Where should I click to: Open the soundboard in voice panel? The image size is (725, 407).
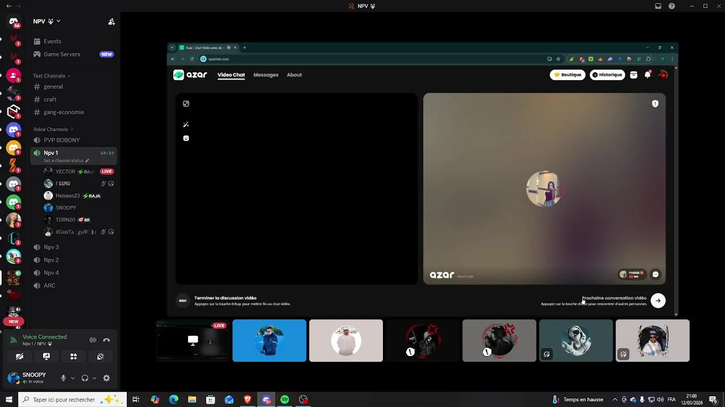pos(100,357)
